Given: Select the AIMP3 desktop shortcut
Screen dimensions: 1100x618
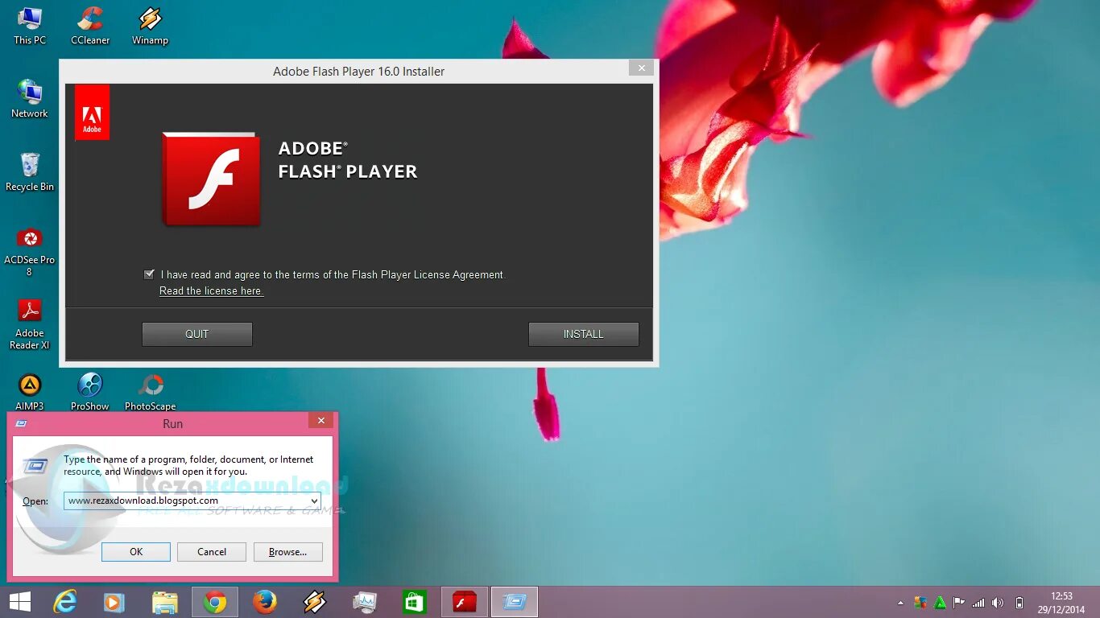Looking at the screenshot, I should 30,392.
